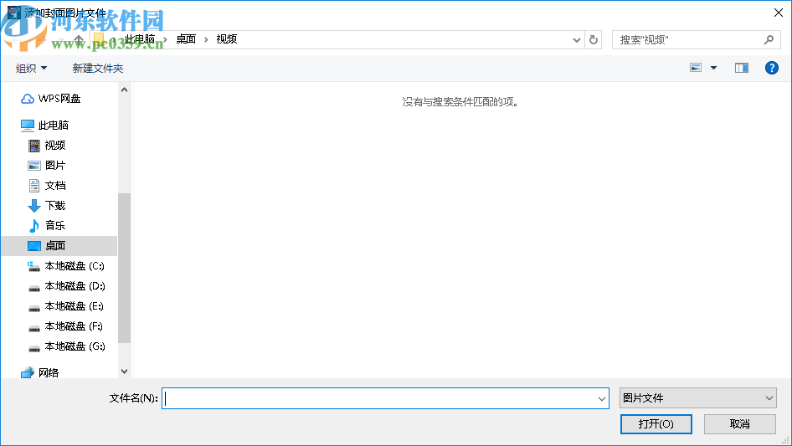Click the music note icon
This screenshot has height=446, width=792.
point(33,225)
